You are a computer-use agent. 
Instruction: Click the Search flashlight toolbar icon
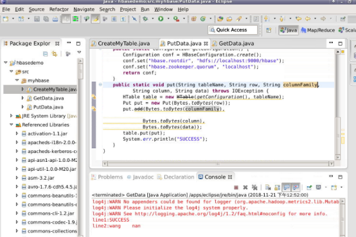238,19
